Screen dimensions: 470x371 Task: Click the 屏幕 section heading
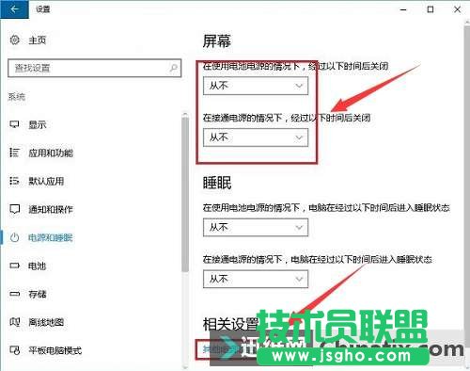click(x=217, y=41)
